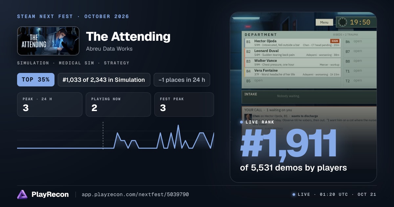The width and height of the screenshot is (394, 207).
Task: Click the live dot beside LIVE RANK
Action: [242, 122]
